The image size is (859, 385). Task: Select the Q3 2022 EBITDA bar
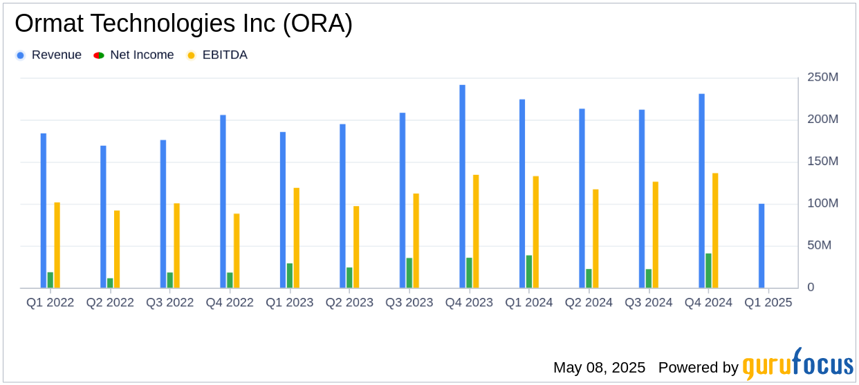[176, 246]
